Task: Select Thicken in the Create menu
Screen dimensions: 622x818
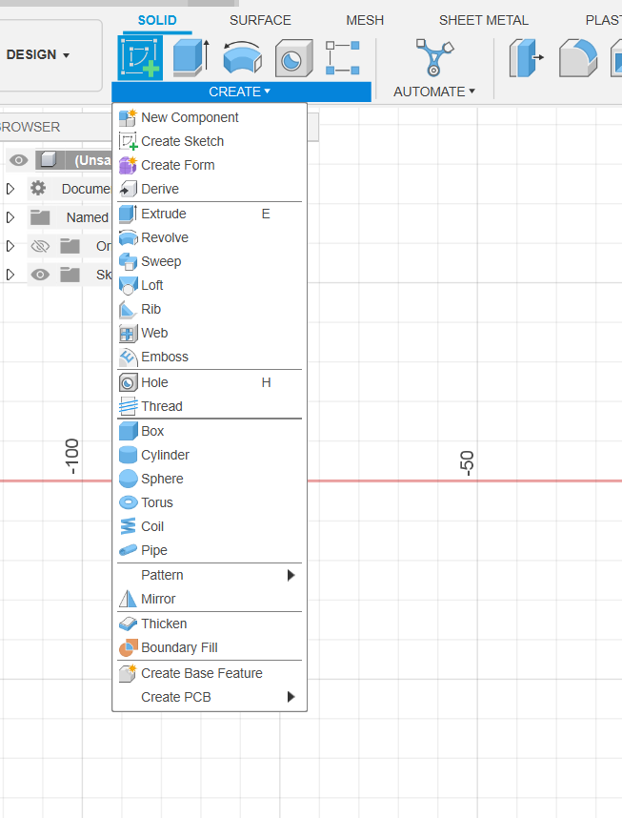Action: (210, 624)
